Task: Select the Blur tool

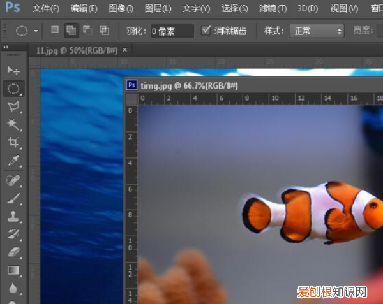Action: pos(13,288)
